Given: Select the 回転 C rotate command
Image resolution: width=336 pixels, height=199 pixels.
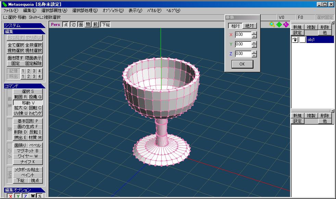Looking at the screenshot, I should (x=35, y=108).
